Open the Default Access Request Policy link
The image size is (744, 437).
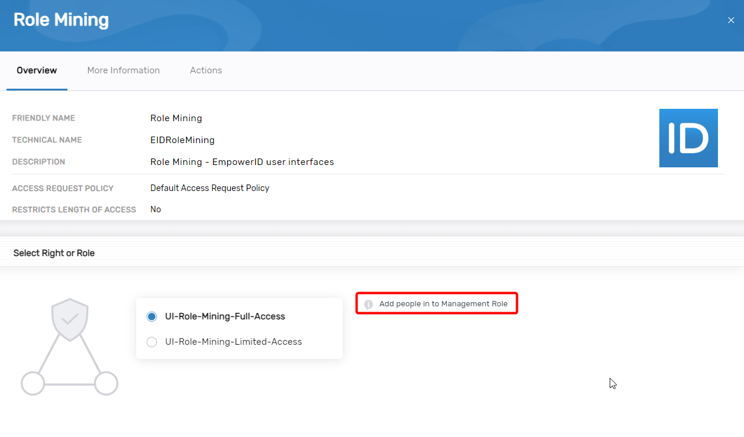point(210,188)
